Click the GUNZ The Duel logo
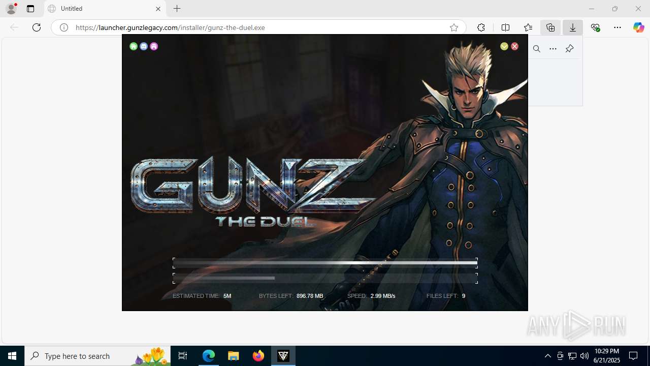This screenshot has height=366, width=650. click(253, 192)
